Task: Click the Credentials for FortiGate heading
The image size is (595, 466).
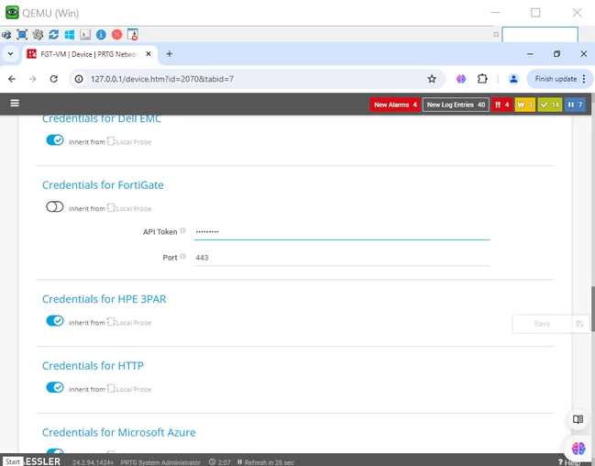Action: point(103,185)
